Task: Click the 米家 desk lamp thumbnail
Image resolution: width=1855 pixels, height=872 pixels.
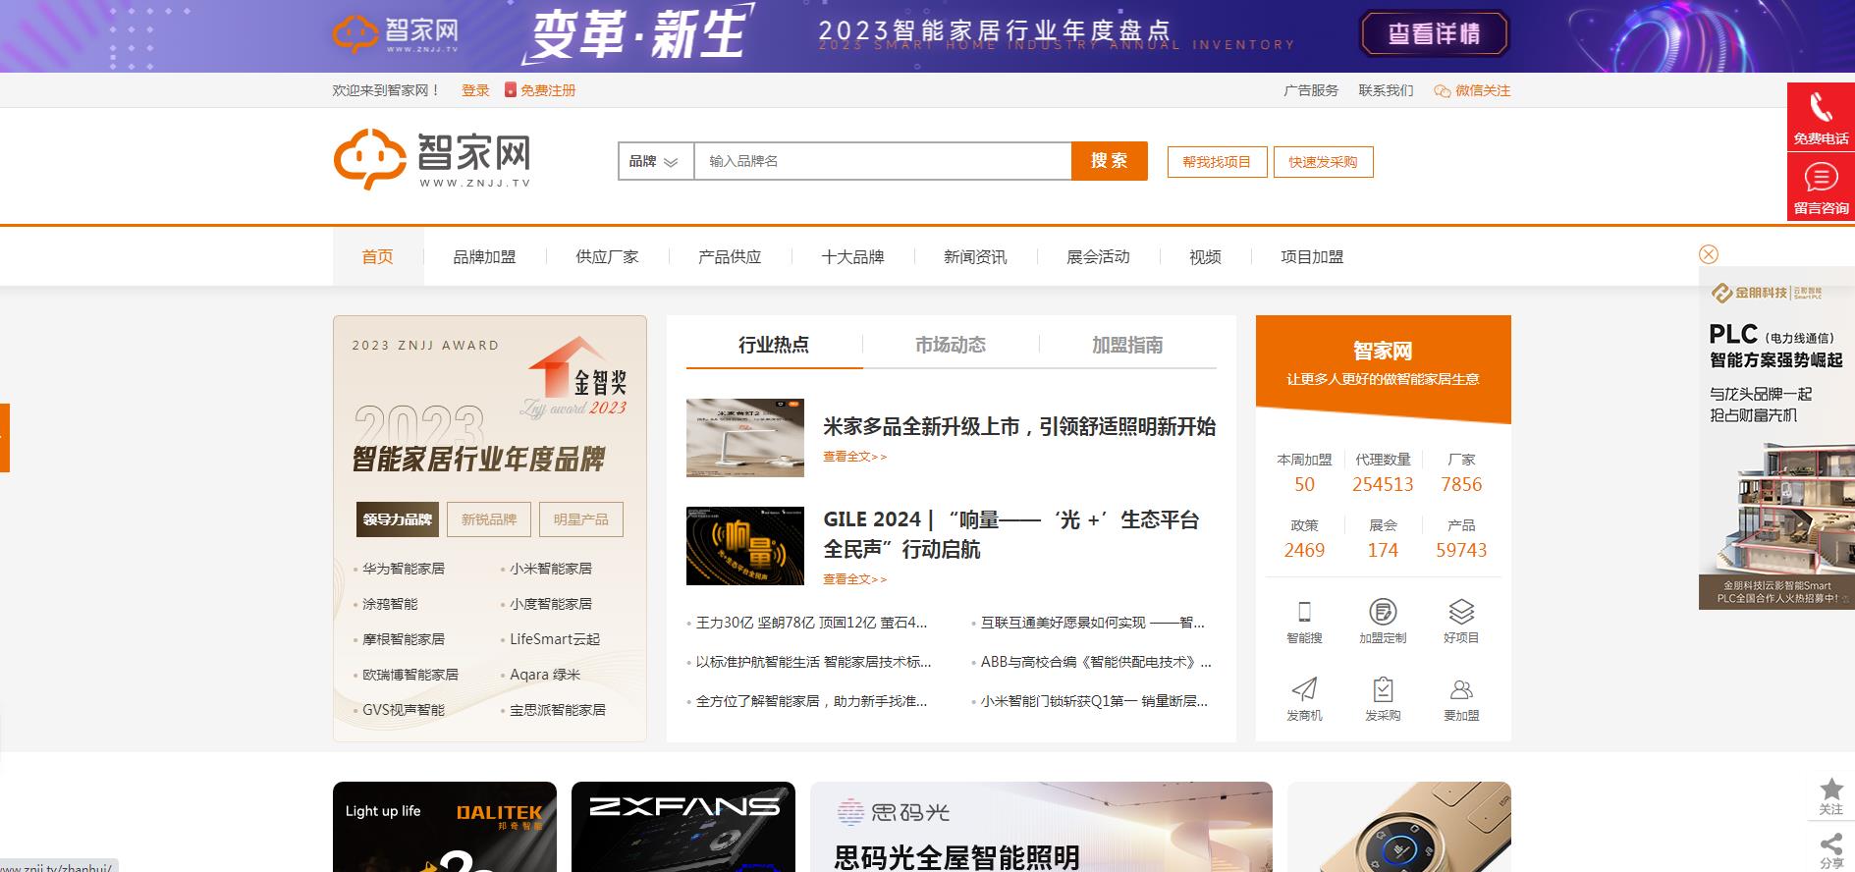Action: (x=745, y=438)
